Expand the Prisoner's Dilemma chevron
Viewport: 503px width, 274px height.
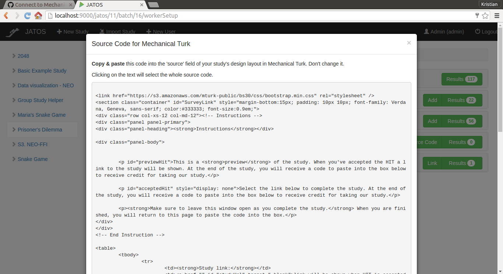click(x=14, y=130)
